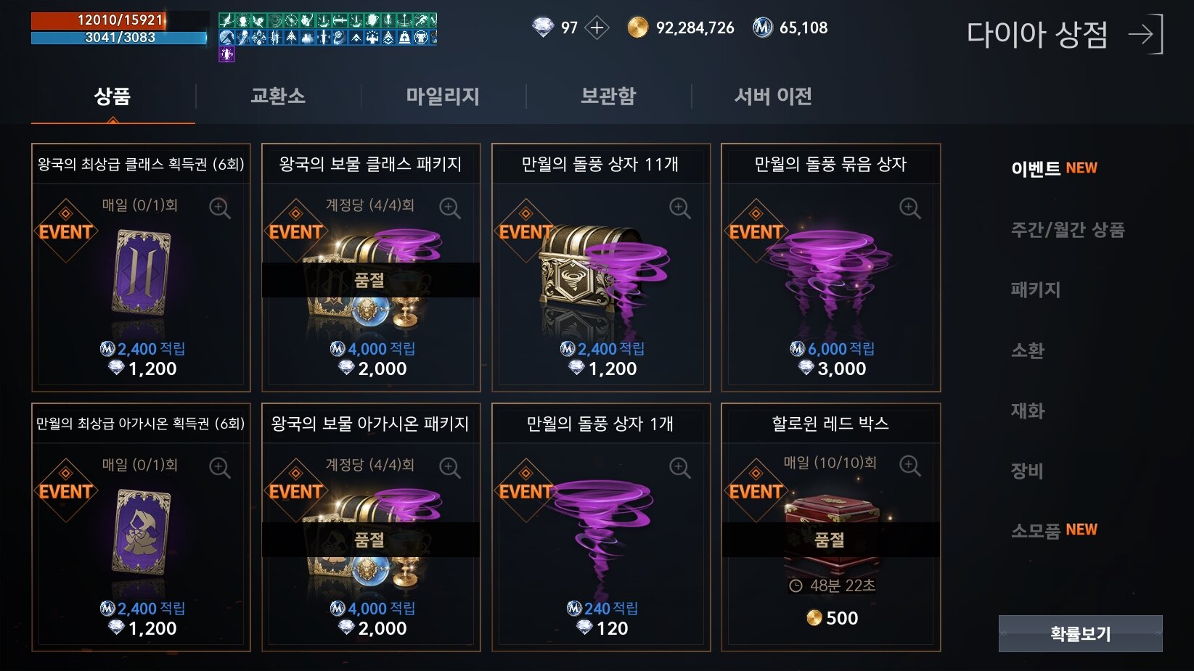Magnify 왕국의 최상급 클래스 획득권 item details
This screenshot has height=671, width=1194.
pos(220,208)
